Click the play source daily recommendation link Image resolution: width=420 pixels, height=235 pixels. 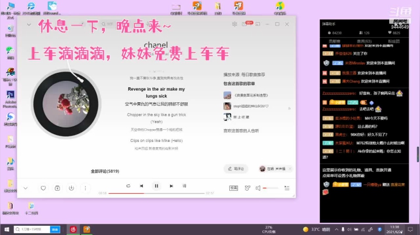pyautogui.click(x=253, y=74)
